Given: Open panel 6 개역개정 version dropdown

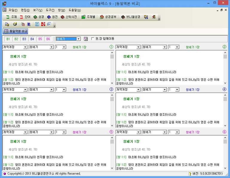Looking at the screenshot, I should 139,132.
